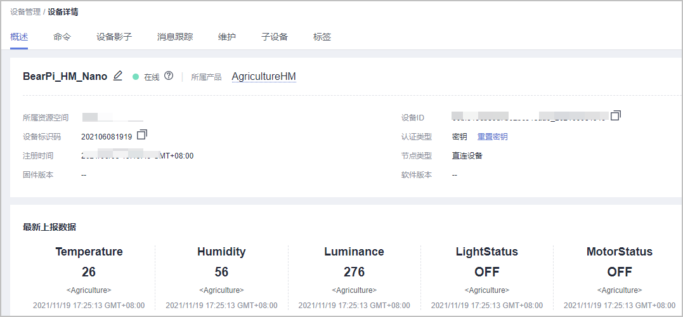Image resolution: width=683 pixels, height=317 pixels.
Task: Click the edit pencil icon beside BearPi_HM_Nano
Action: pyautogui.click(x=117, y=76)
